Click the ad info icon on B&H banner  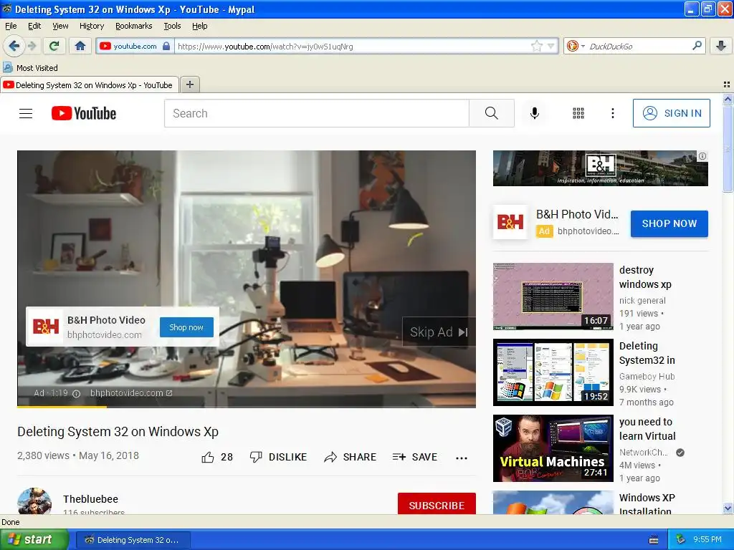coord(702,156)
